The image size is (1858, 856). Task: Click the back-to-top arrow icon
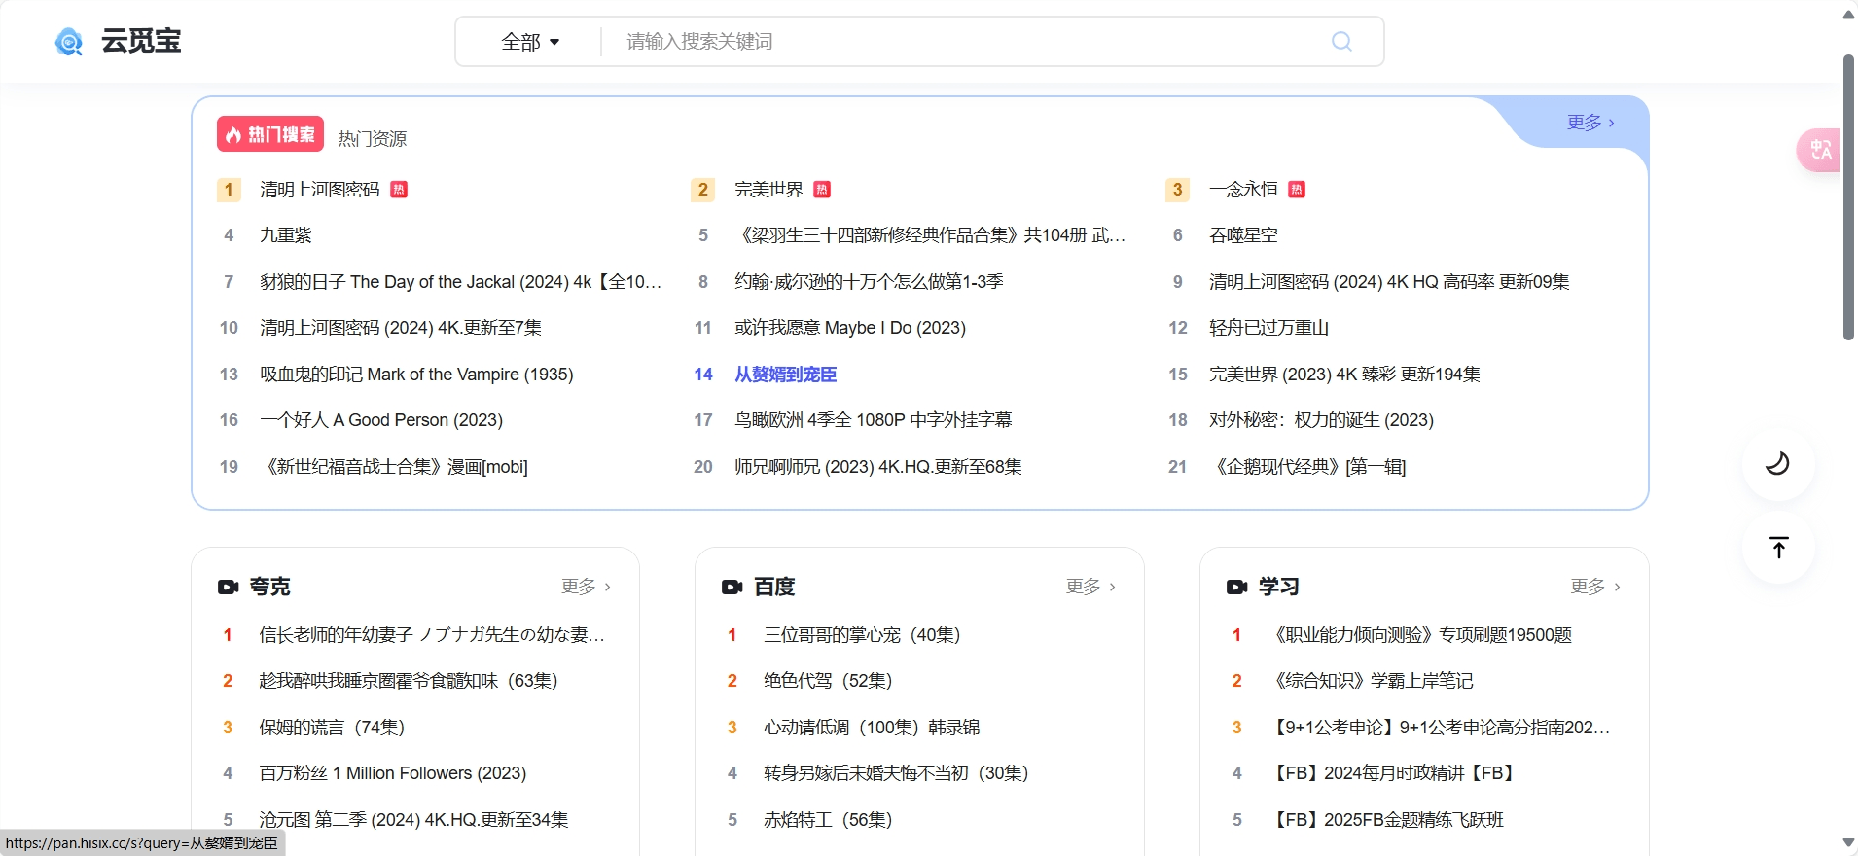[1778, 548]
